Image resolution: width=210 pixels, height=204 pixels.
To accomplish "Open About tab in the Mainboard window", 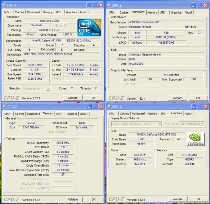I will pos(188,12).
